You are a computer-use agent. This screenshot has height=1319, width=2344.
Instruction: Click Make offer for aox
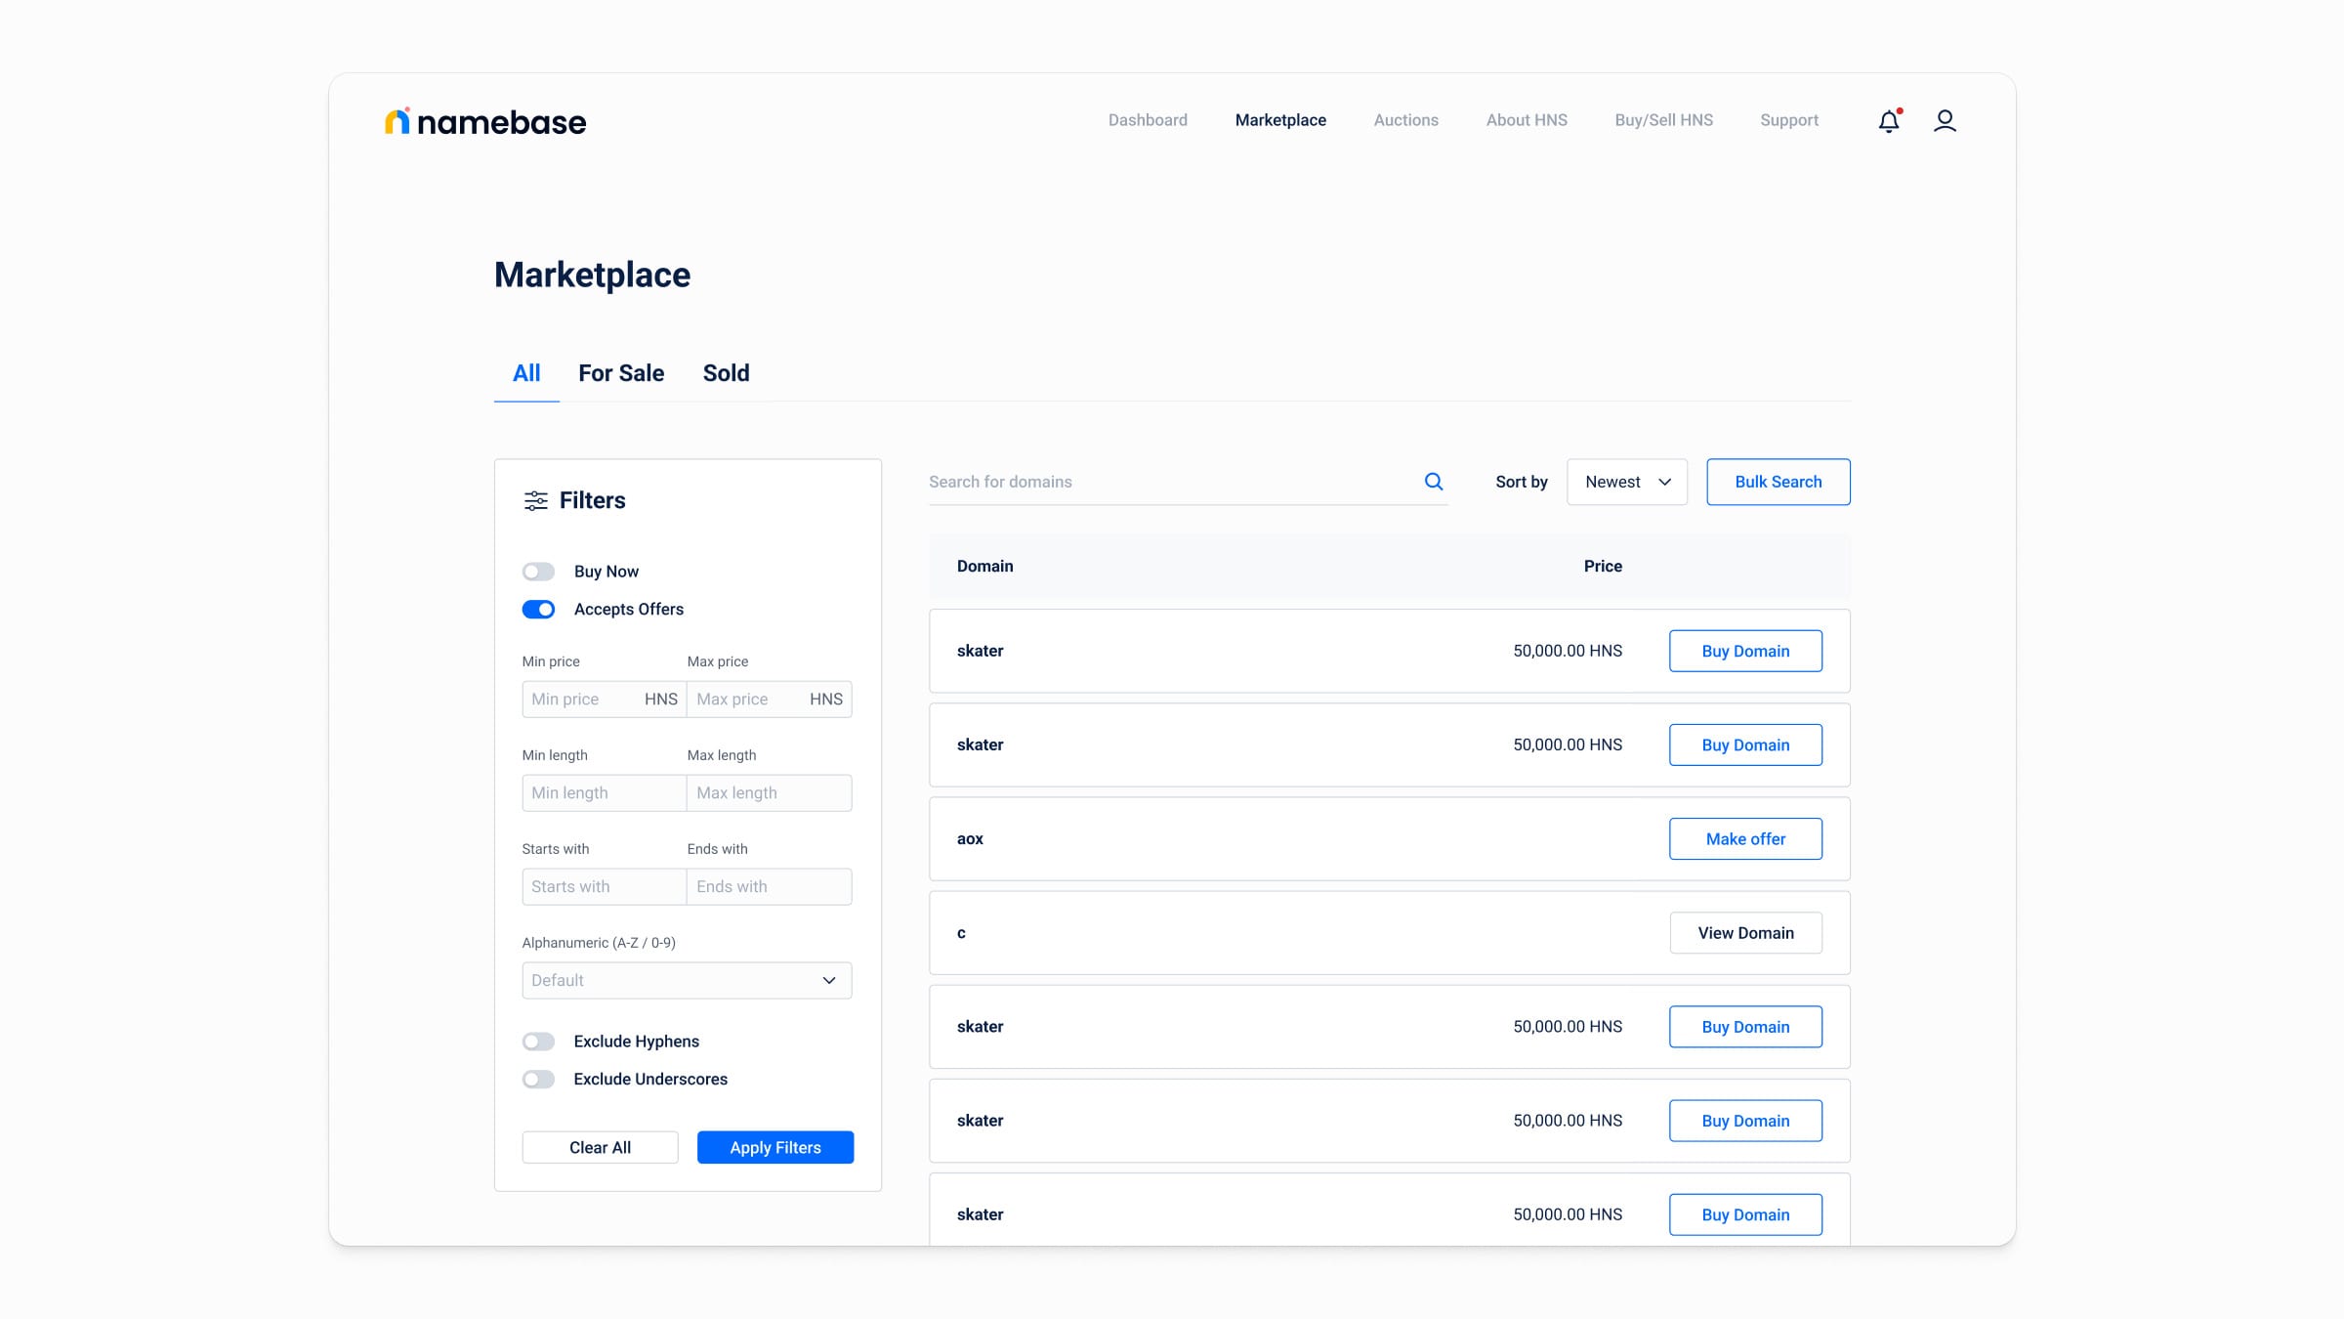click(x=1745, y=839)
